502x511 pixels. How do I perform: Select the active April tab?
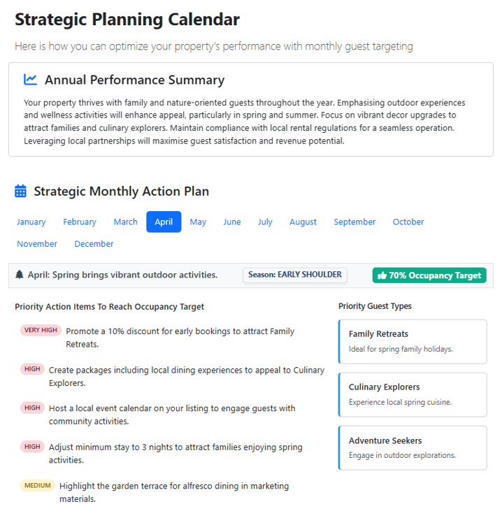pos(164,222)
